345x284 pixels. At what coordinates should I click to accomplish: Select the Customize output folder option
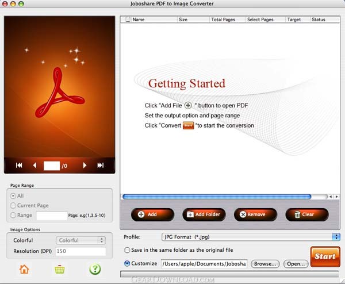127,263
